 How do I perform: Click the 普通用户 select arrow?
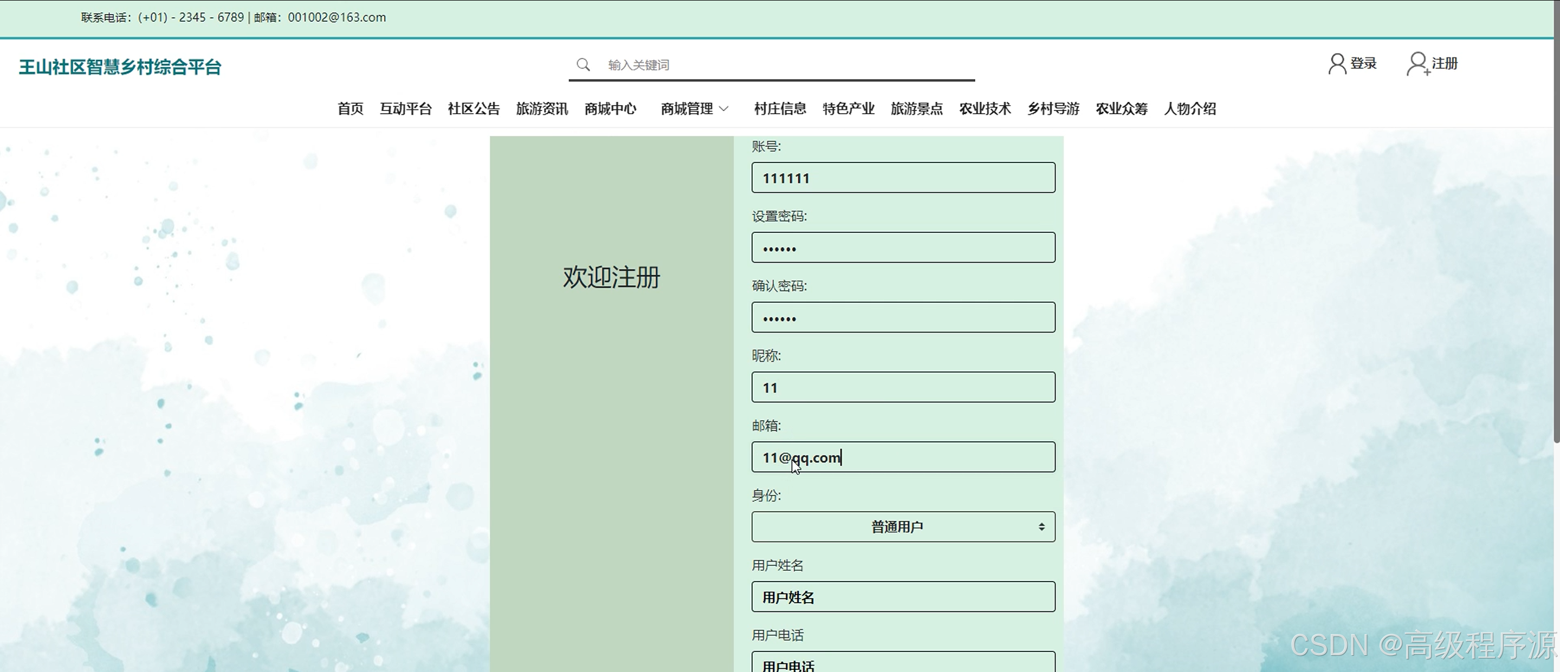tap(1041, 527)
